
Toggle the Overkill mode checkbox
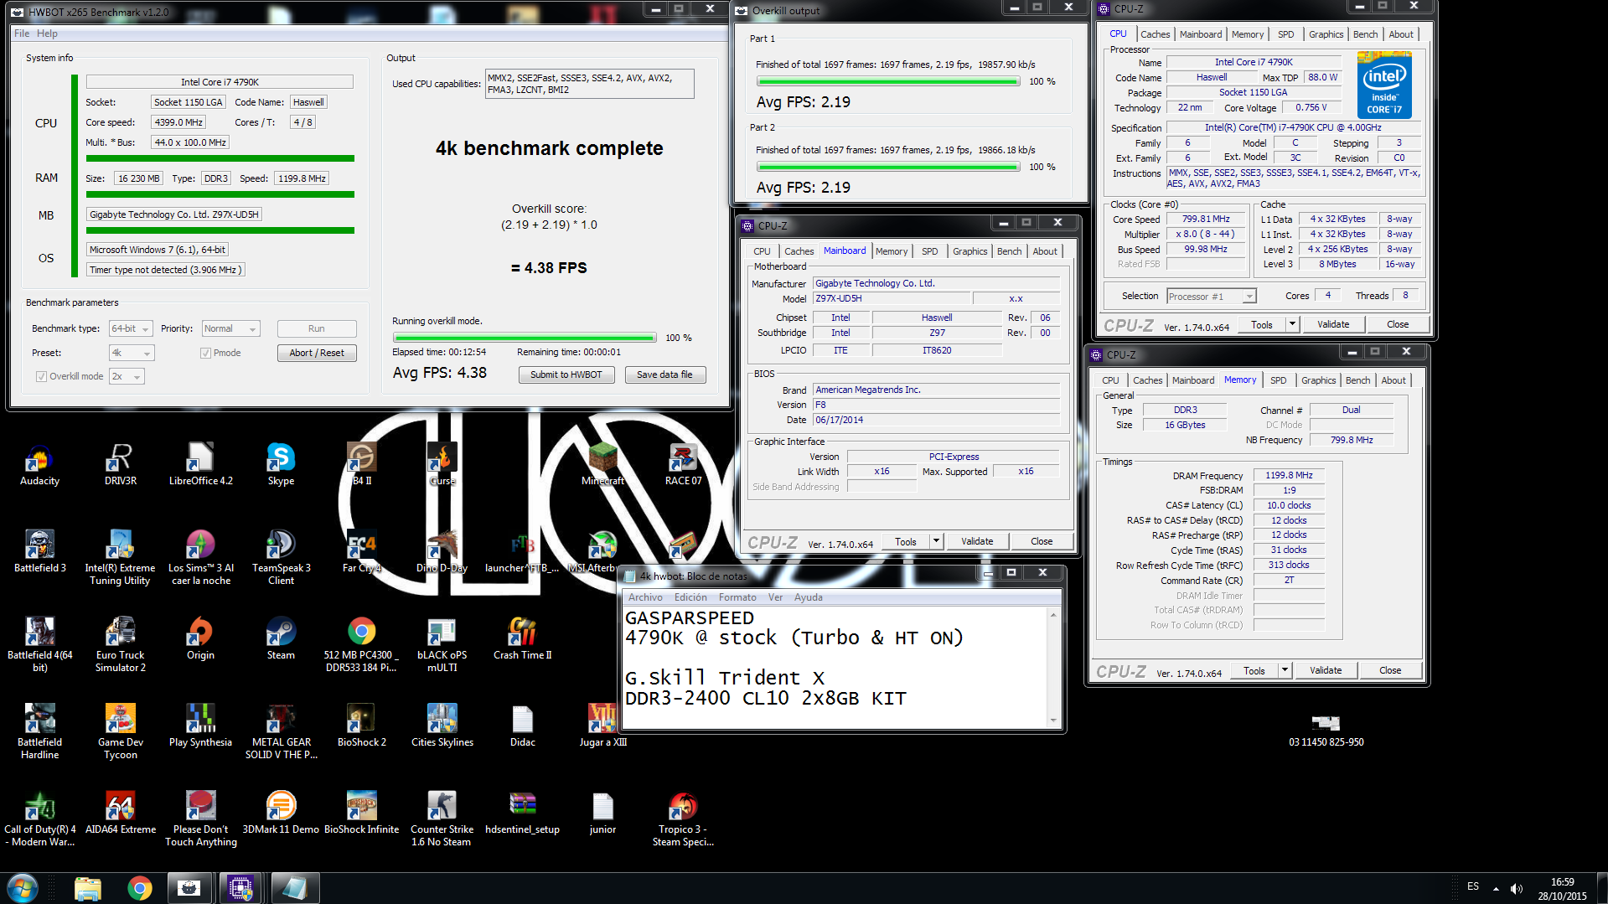41,376
